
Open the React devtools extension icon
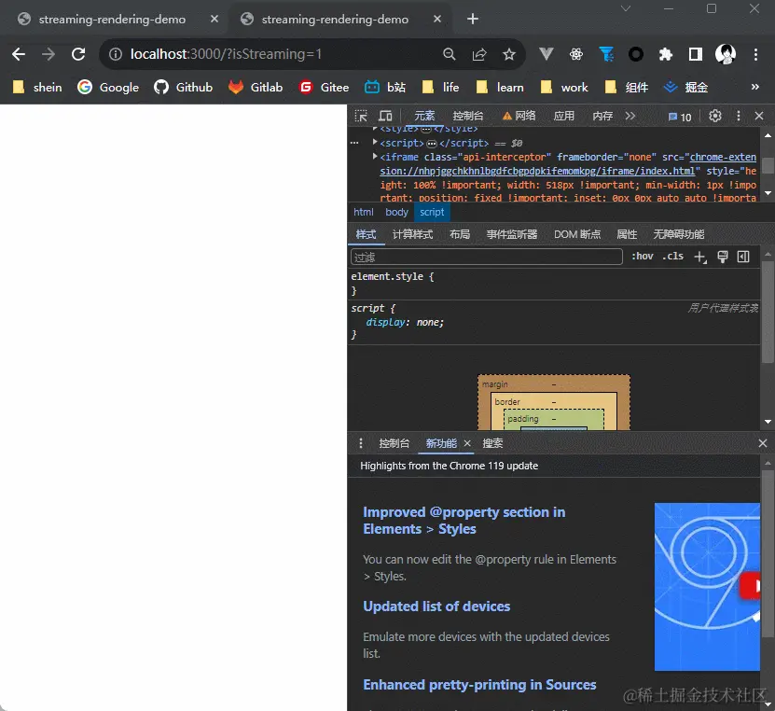coord(576,54)
